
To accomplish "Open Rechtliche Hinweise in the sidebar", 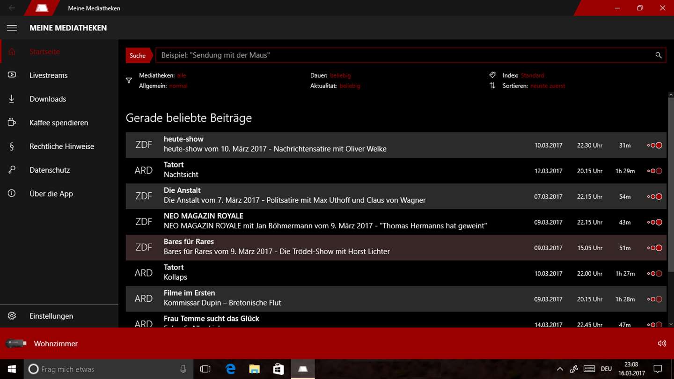I will tap(59, 146).
